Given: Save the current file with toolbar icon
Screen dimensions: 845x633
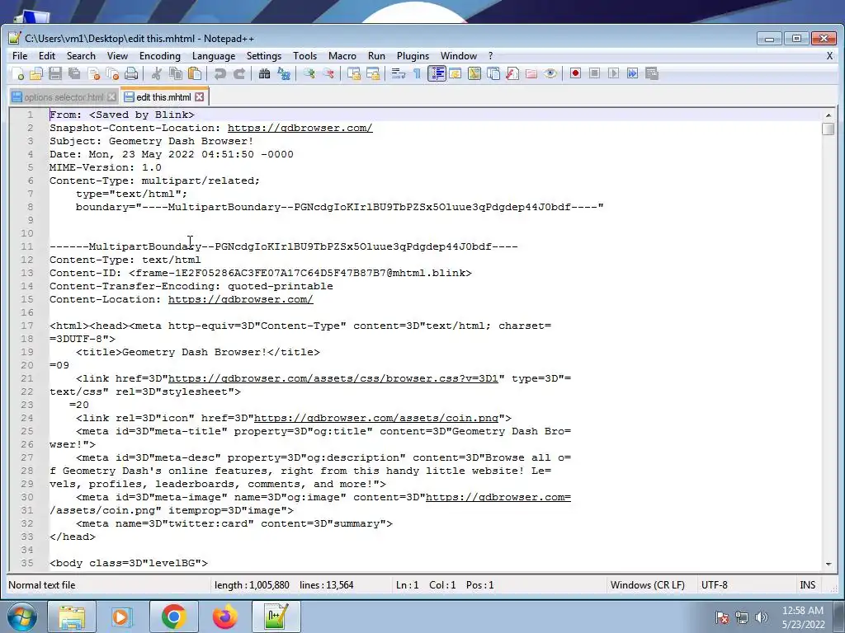Looking at the screenshot, I should tap(55, 73).
